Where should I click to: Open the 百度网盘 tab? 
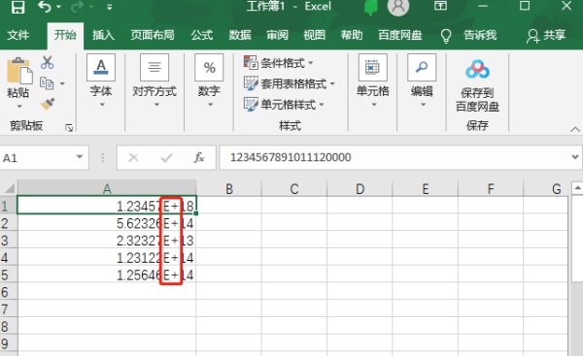pos(400,35)
